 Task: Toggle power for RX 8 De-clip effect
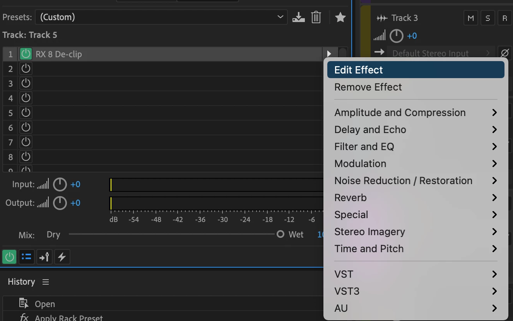(26, 54)
